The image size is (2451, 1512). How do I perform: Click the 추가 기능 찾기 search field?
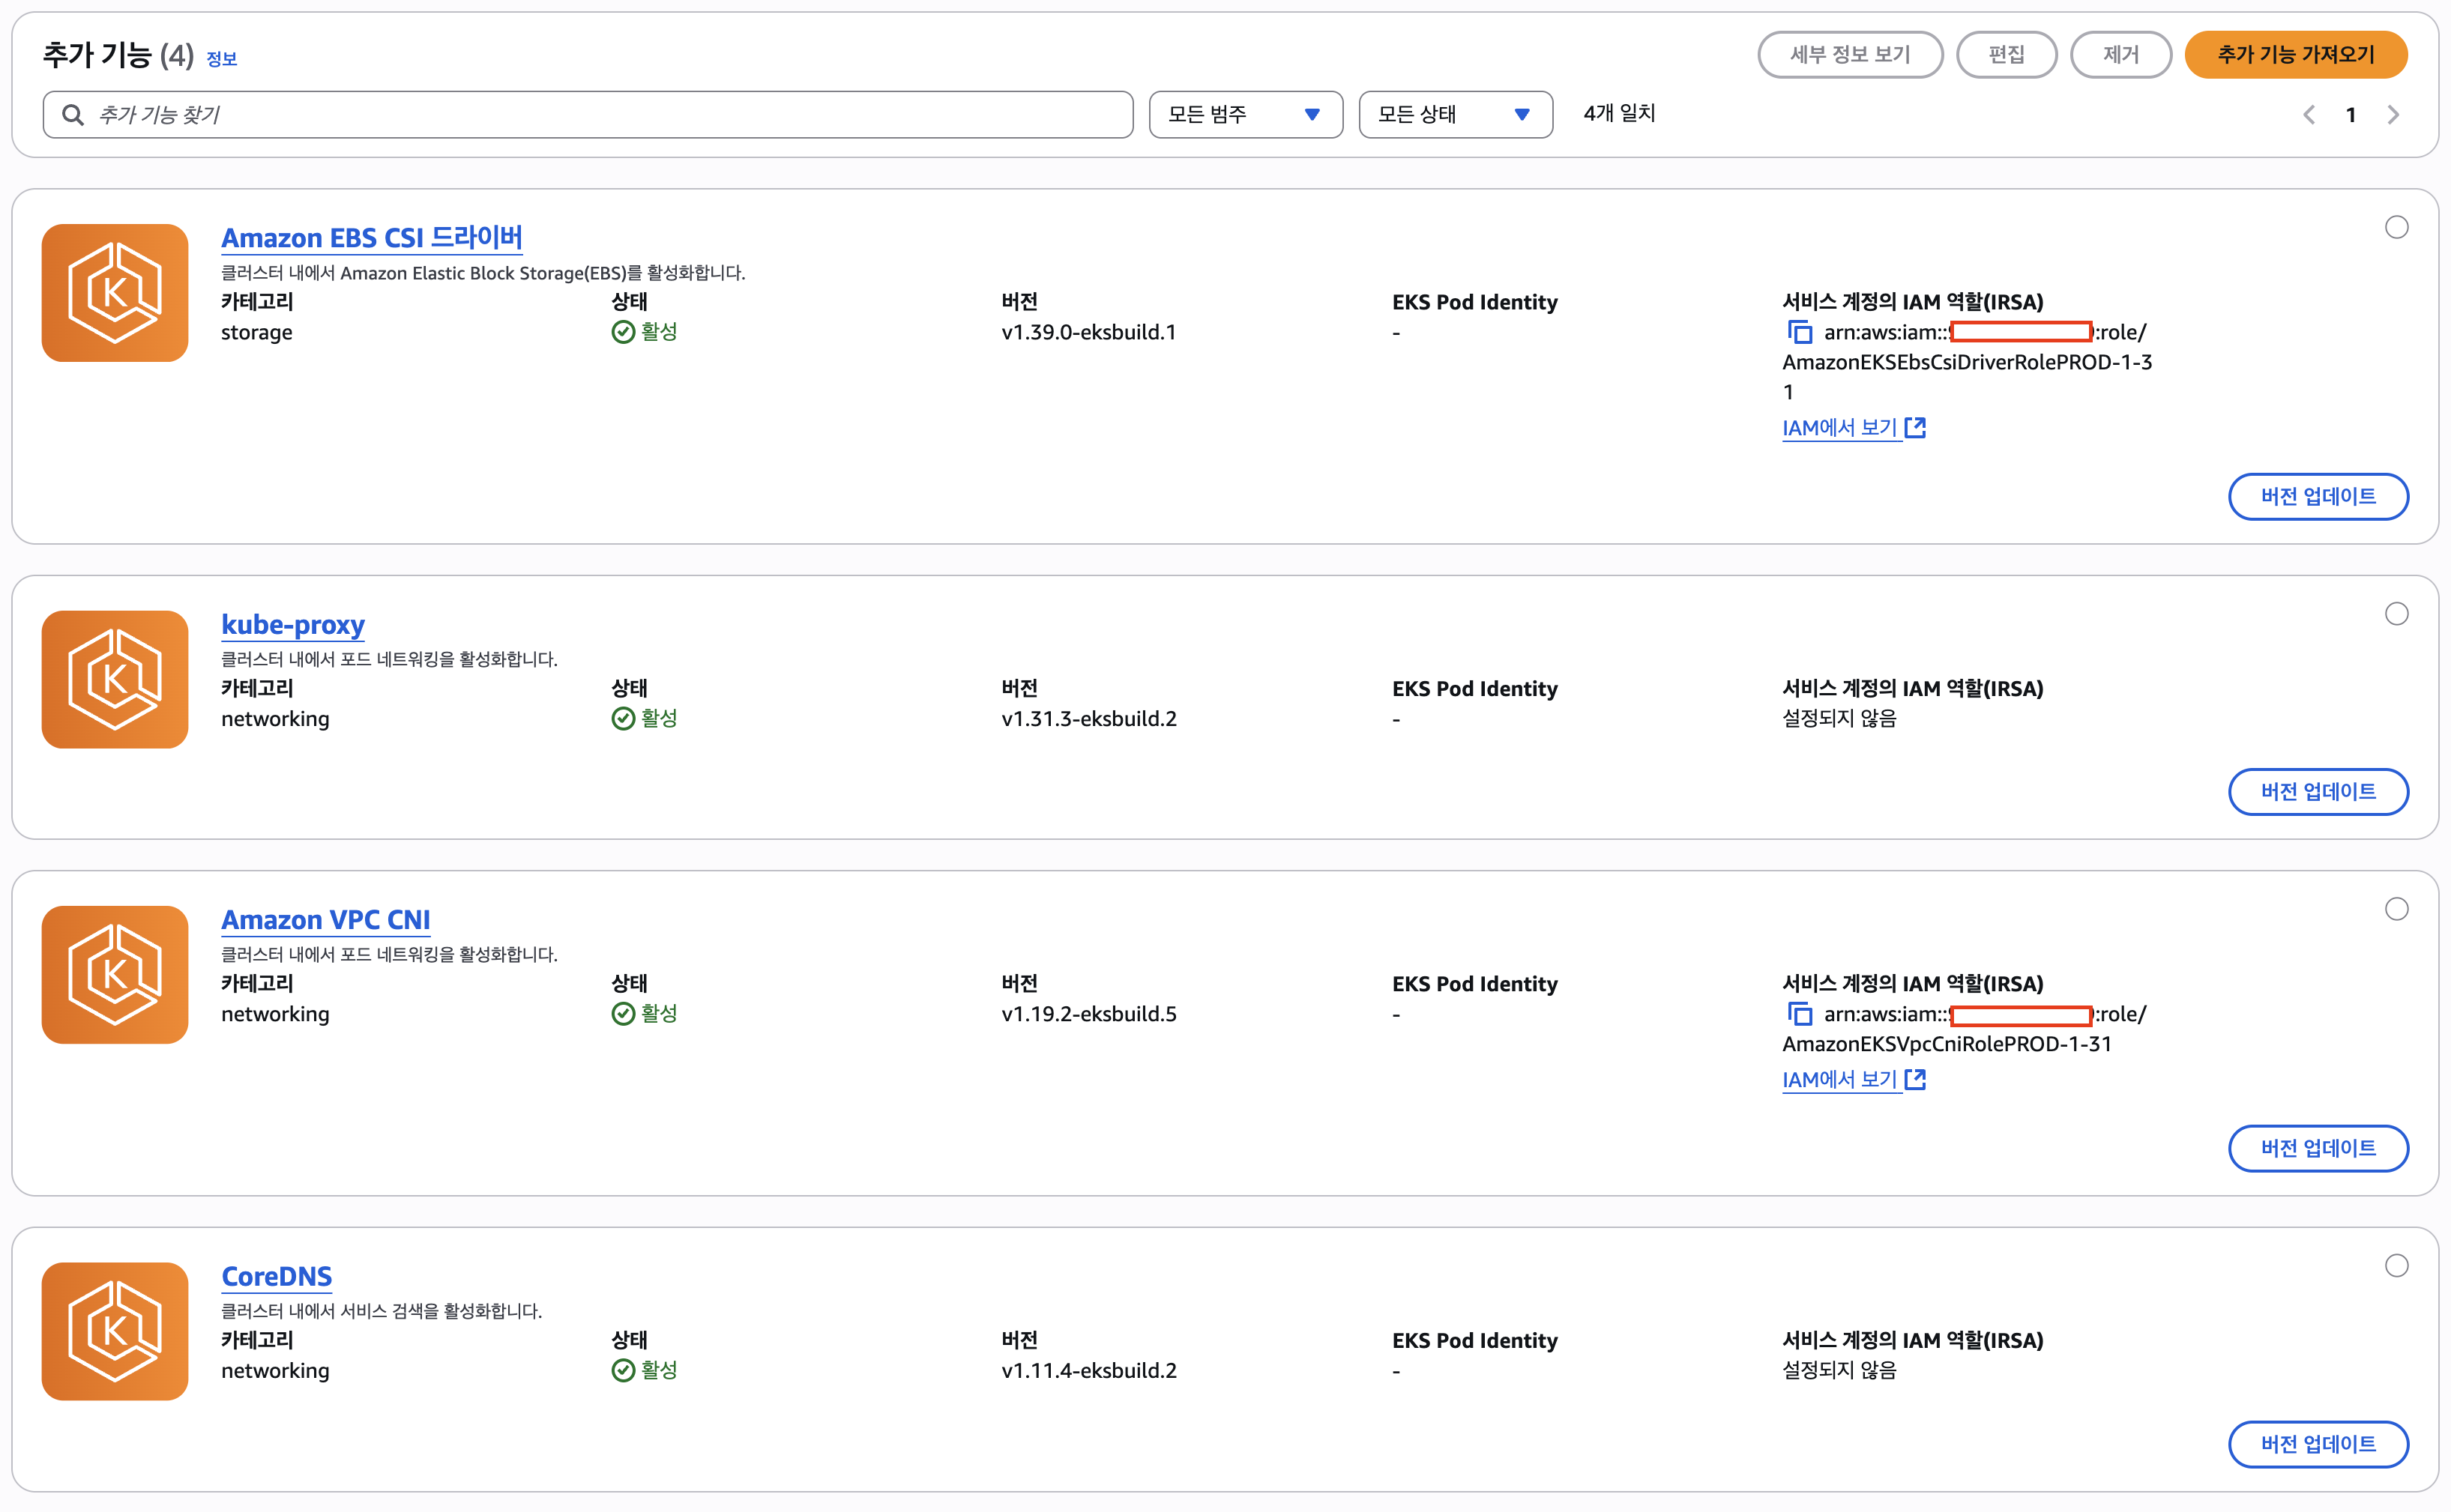588,115
